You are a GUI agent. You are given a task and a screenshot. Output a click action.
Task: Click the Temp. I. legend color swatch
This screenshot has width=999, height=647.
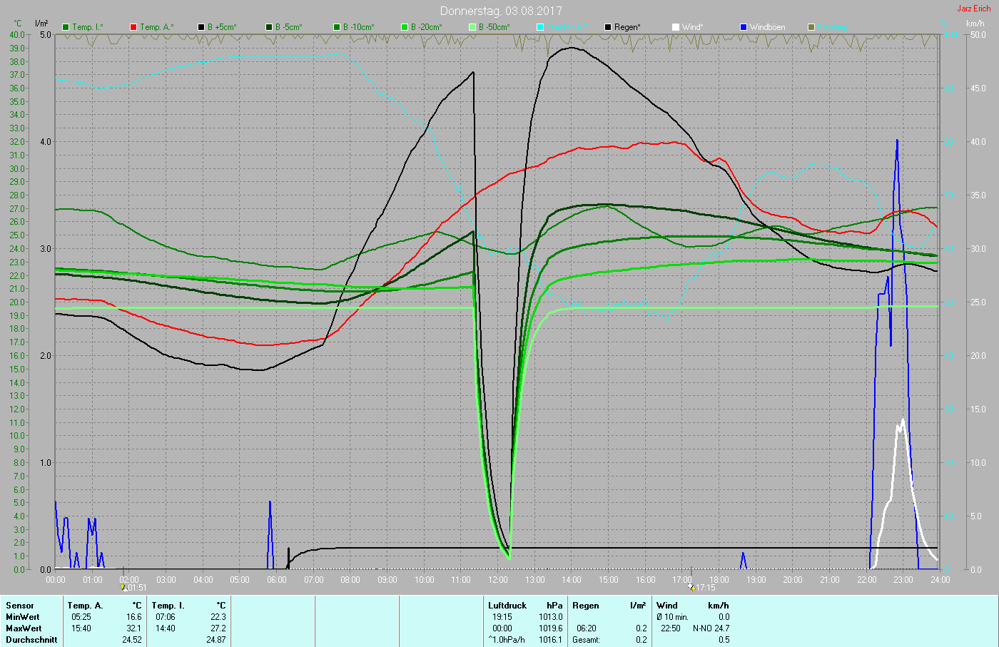[x=66, y=27]
